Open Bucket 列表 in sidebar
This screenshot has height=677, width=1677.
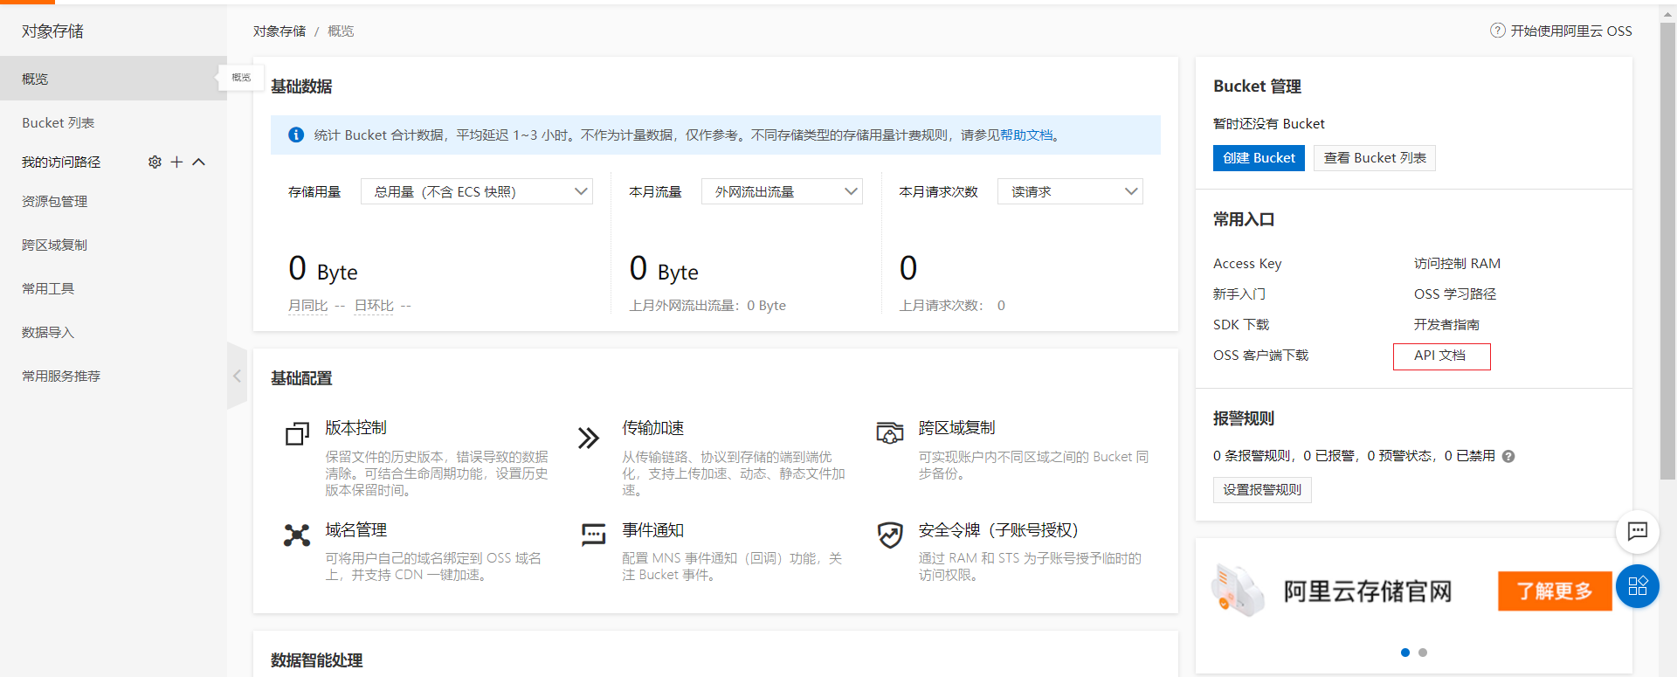tap(114, 122)
